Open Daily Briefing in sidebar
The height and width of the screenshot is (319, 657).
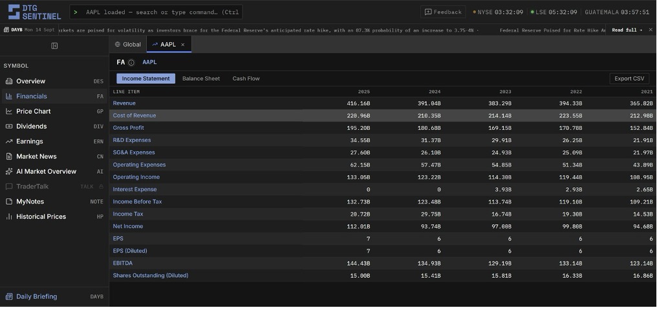54,296
